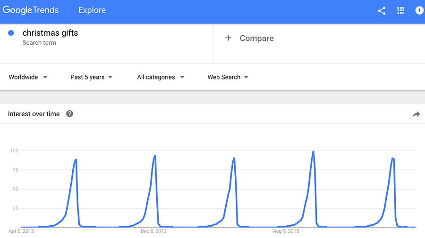
Task: Open the Google apps grid
Action: 401,11
